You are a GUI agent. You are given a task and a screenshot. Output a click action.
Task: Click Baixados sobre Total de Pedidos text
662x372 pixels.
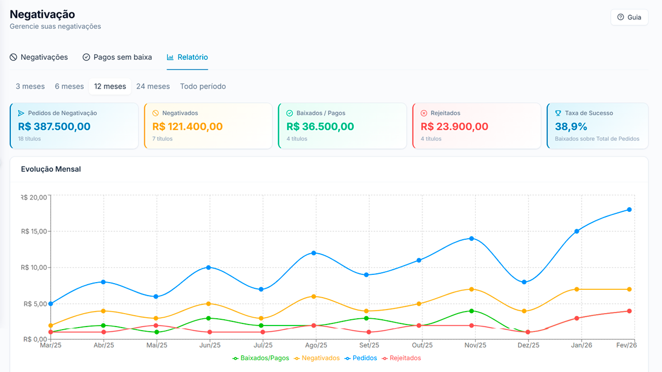(x=597, y=139)
